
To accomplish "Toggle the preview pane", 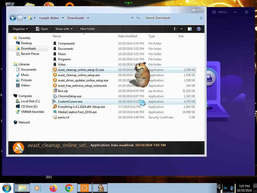I will point(190,29).
